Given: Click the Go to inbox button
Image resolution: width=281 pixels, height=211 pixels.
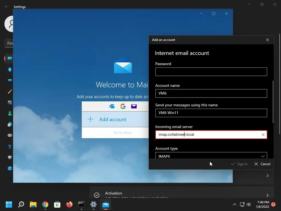Looking at the screenshot, I should 115,133.
